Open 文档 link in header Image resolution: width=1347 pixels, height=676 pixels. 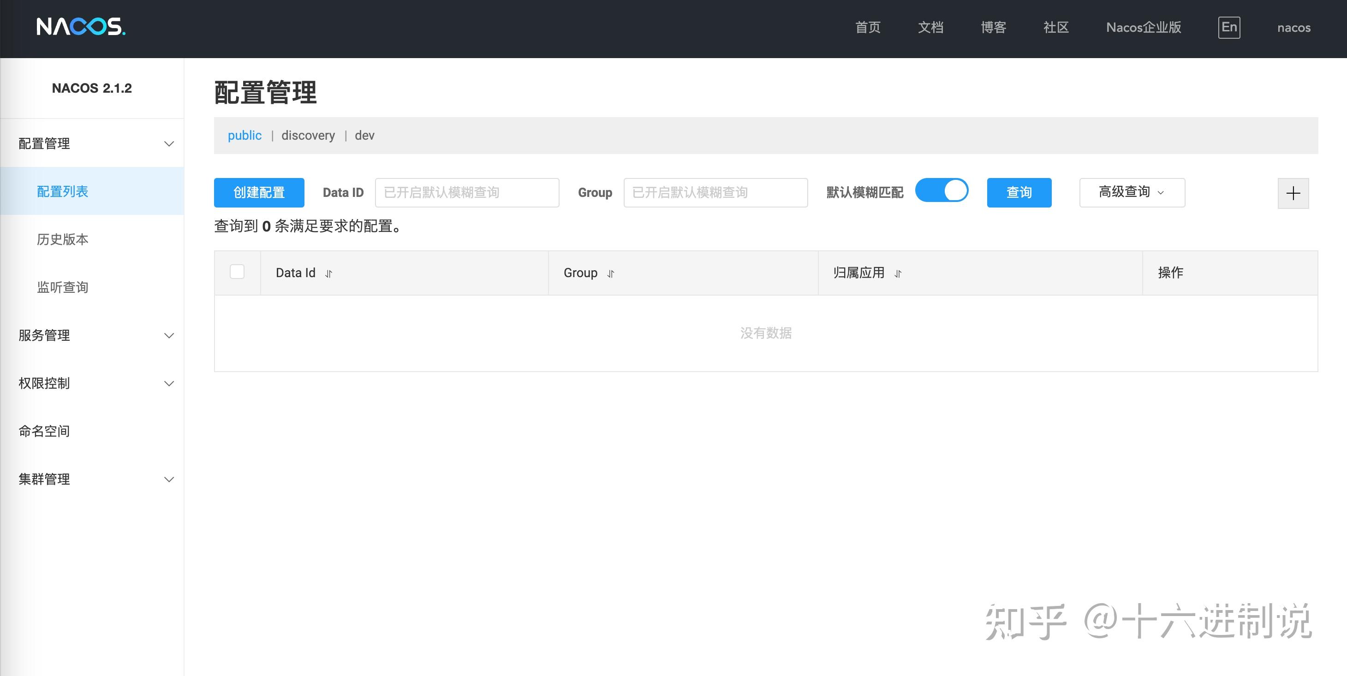click(930, 27)
